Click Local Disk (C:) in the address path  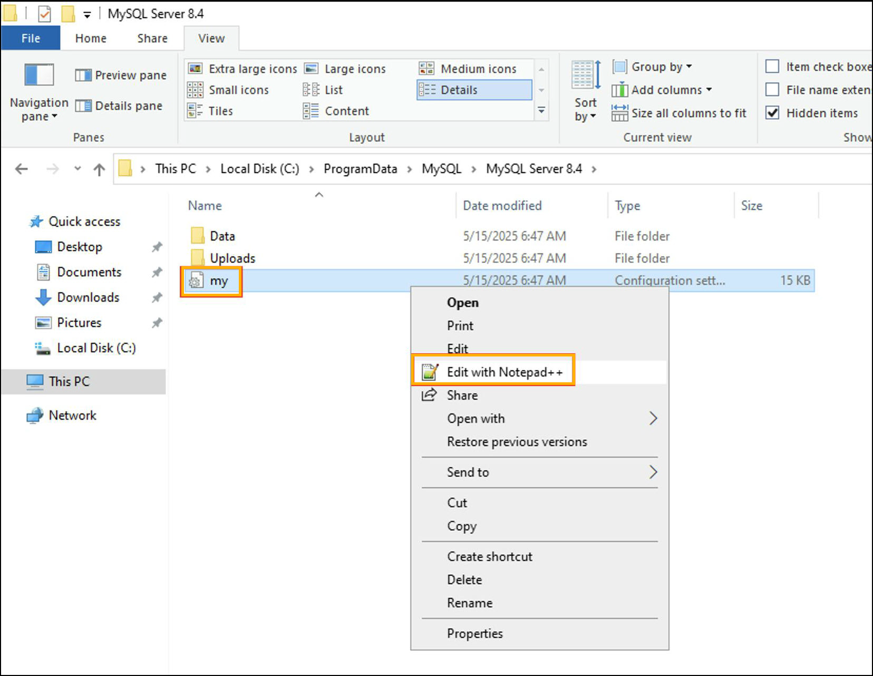pos(260,169)
